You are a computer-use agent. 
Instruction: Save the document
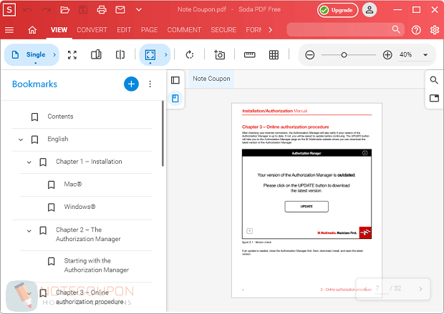(83, 10)
